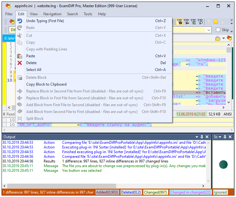Choose the Copy menu entry
This screenshot has height=197, width=236.
click(94, 42)
